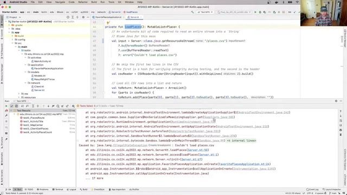Open Terminal tool window tab
Viewport: 347px width, 195px height.
pos(58,190)
